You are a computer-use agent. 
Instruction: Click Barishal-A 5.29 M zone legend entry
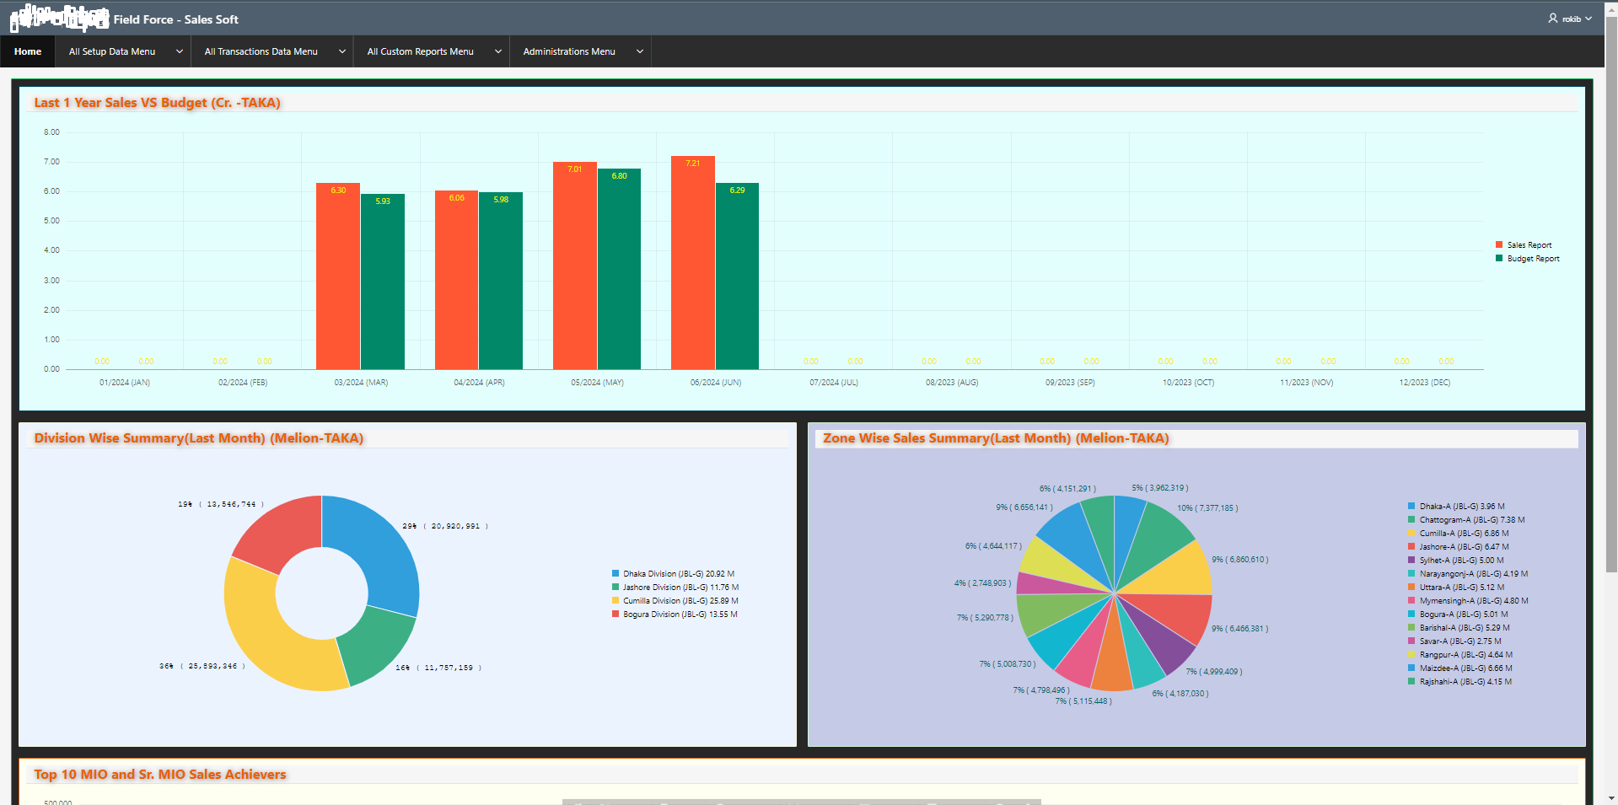(x=1459, y=628)
